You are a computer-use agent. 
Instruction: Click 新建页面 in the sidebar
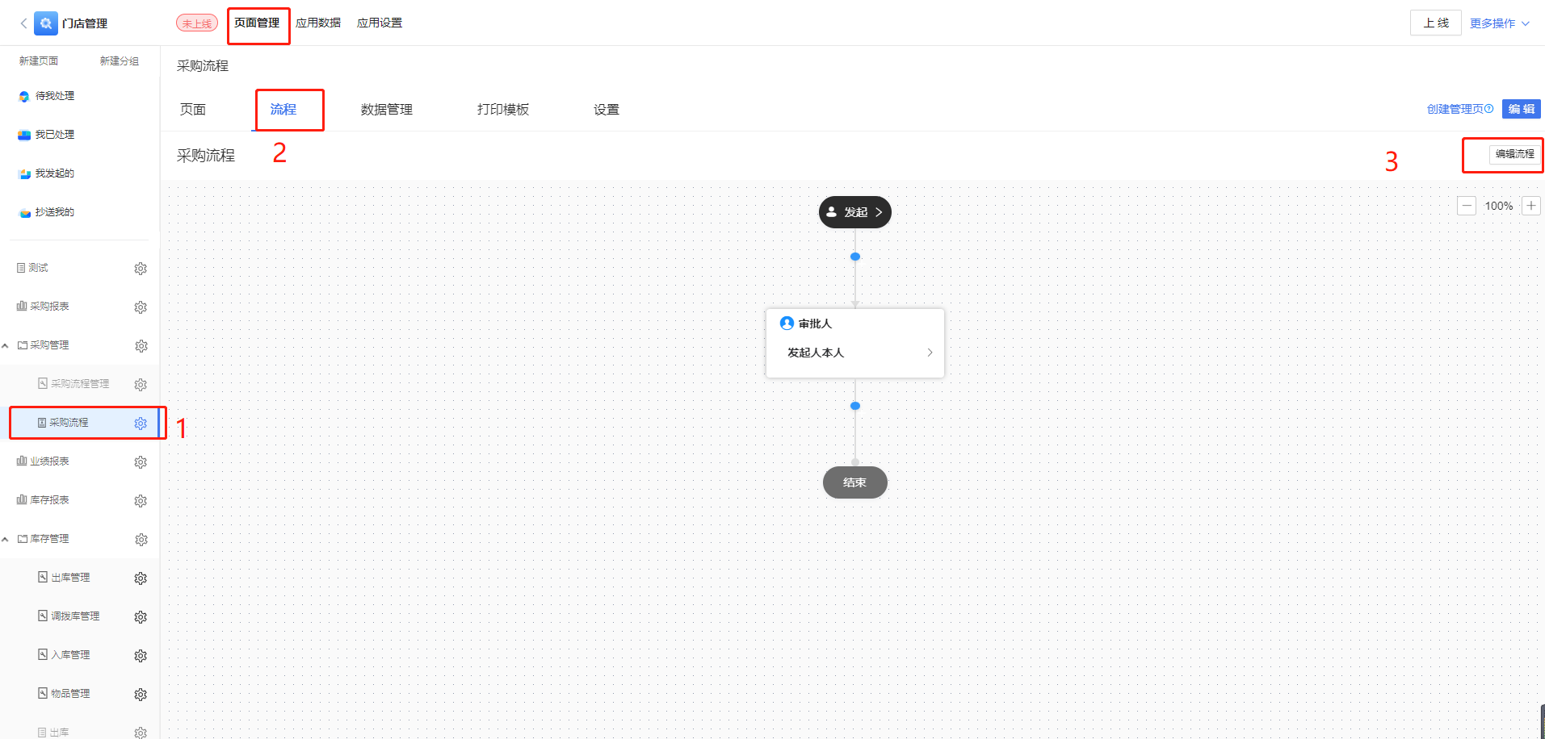pos(39,61)
